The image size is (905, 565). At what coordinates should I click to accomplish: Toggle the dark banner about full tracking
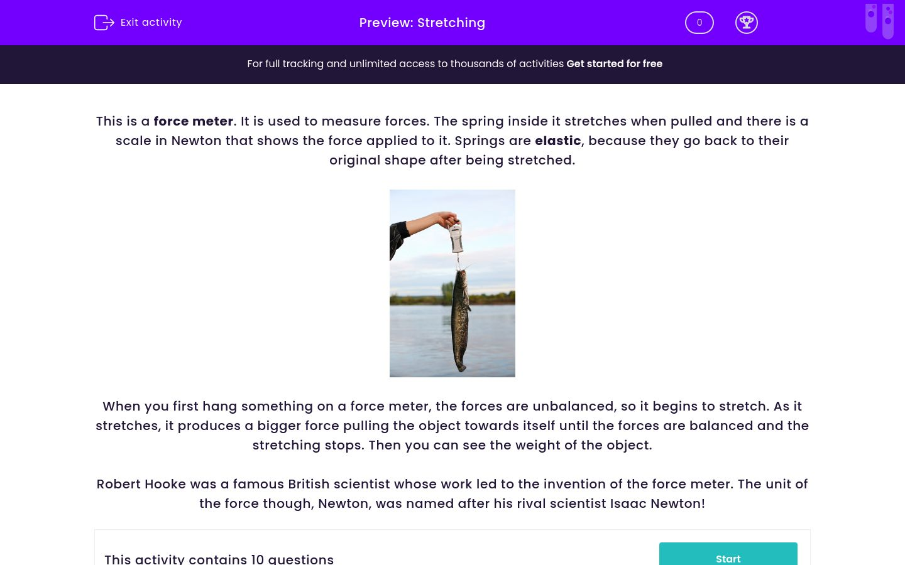point(452,64)
